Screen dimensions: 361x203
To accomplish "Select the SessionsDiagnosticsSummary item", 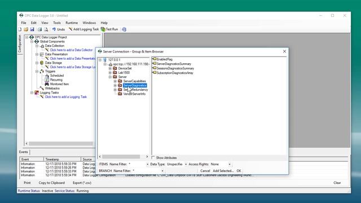I will (175, 68).
